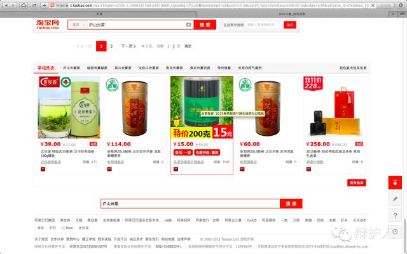Click the bottom red 搜索 button
407x254 pixels.
pos(291,203)
